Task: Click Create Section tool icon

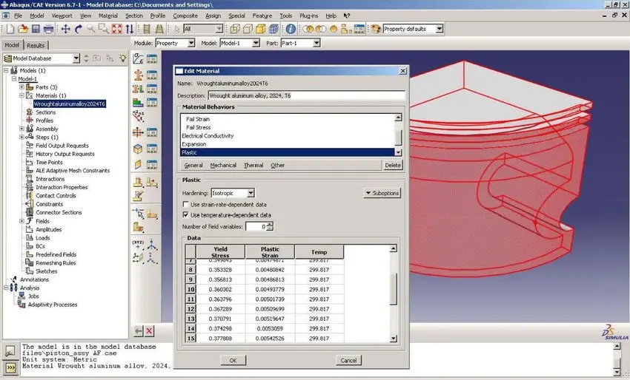Action: point(138,75)
